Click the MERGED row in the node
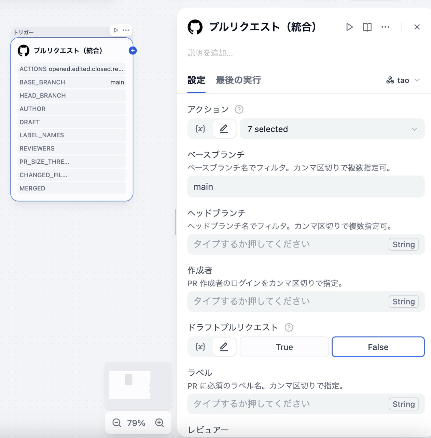 (x=72, y=189)
